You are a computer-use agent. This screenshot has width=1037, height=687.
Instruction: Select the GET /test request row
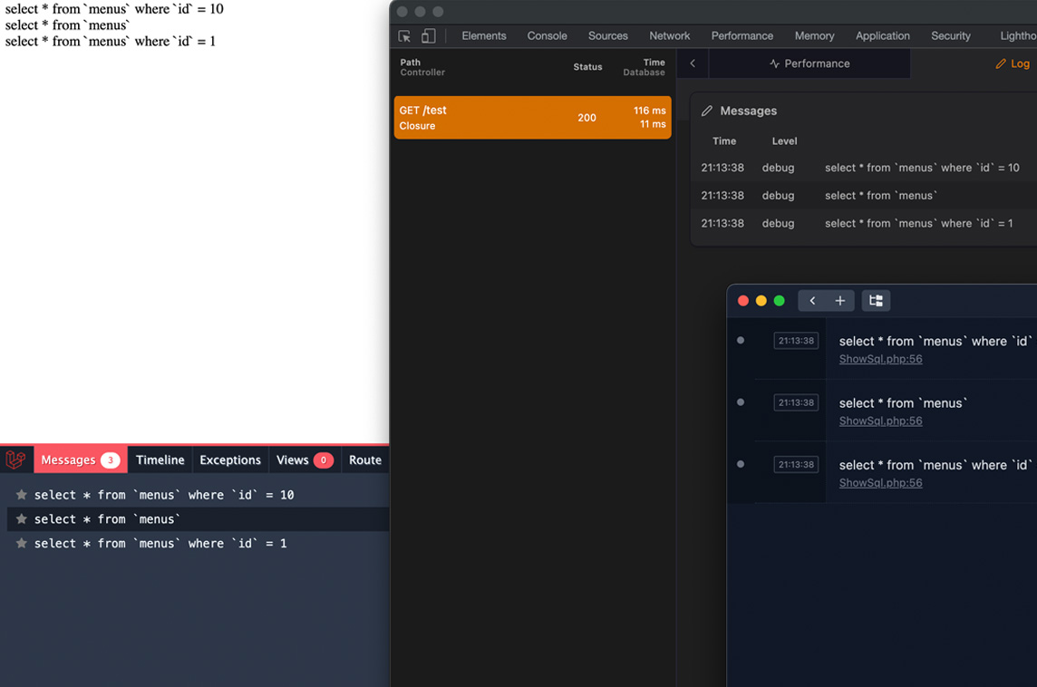point(532,117)
